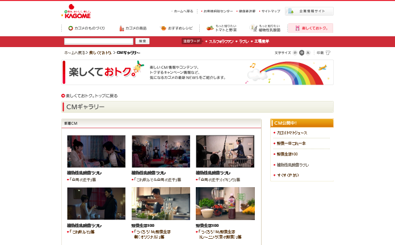Viewport: 395px width, 245px height.
Task: Open おすすめレシピ menu item
Action: (x=177, y=28)
